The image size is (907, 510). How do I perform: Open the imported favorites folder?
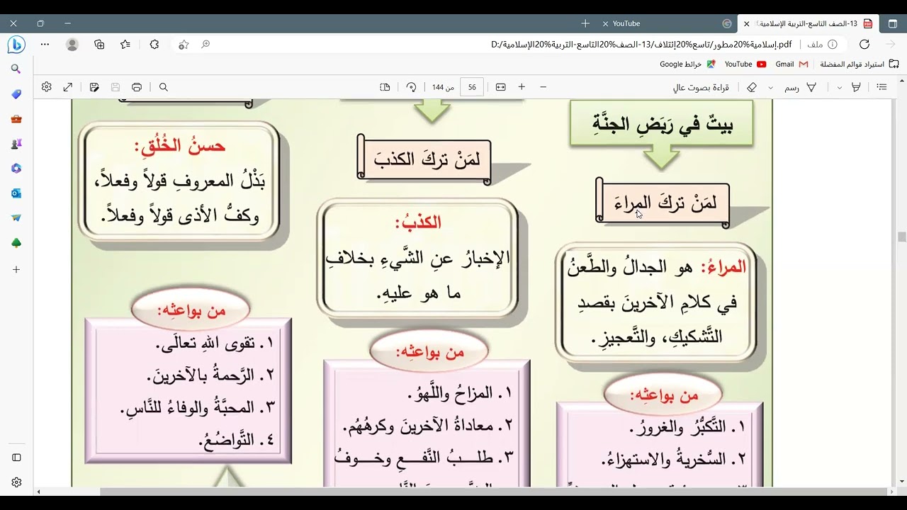coord(859,64)
